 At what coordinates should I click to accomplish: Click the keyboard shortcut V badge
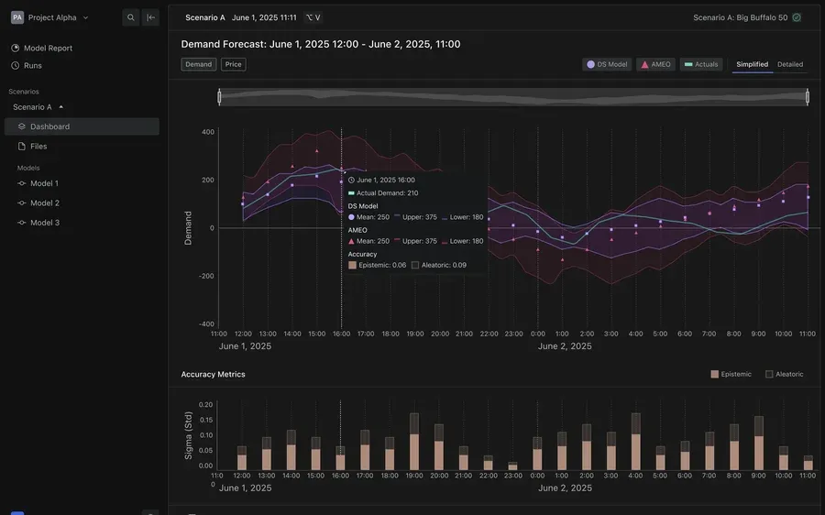tap(313, 17)
